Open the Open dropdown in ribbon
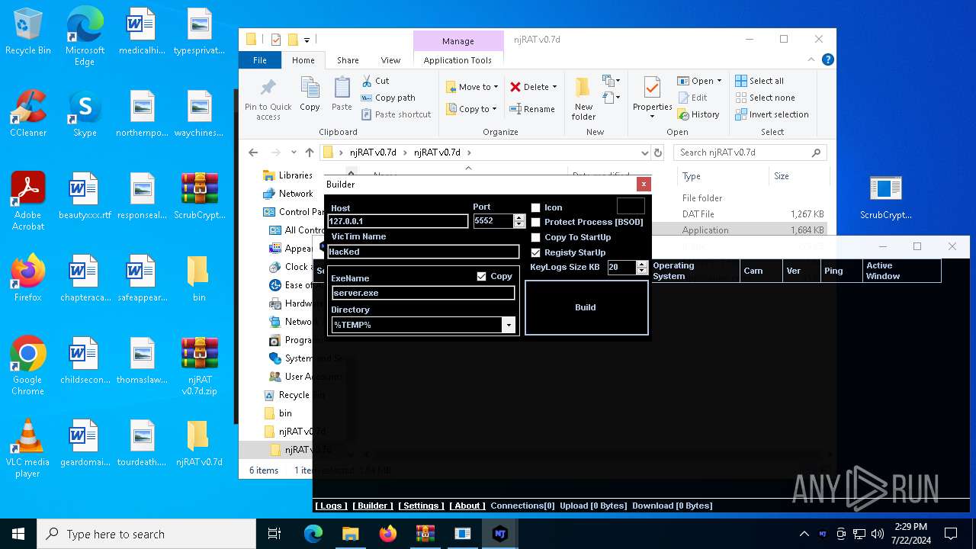Viewport: 976px width, 549px height. click(x=699, y=81)
